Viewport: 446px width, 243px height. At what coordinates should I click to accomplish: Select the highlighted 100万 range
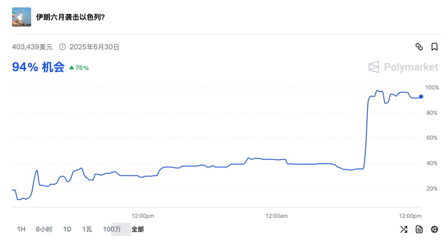112,229
